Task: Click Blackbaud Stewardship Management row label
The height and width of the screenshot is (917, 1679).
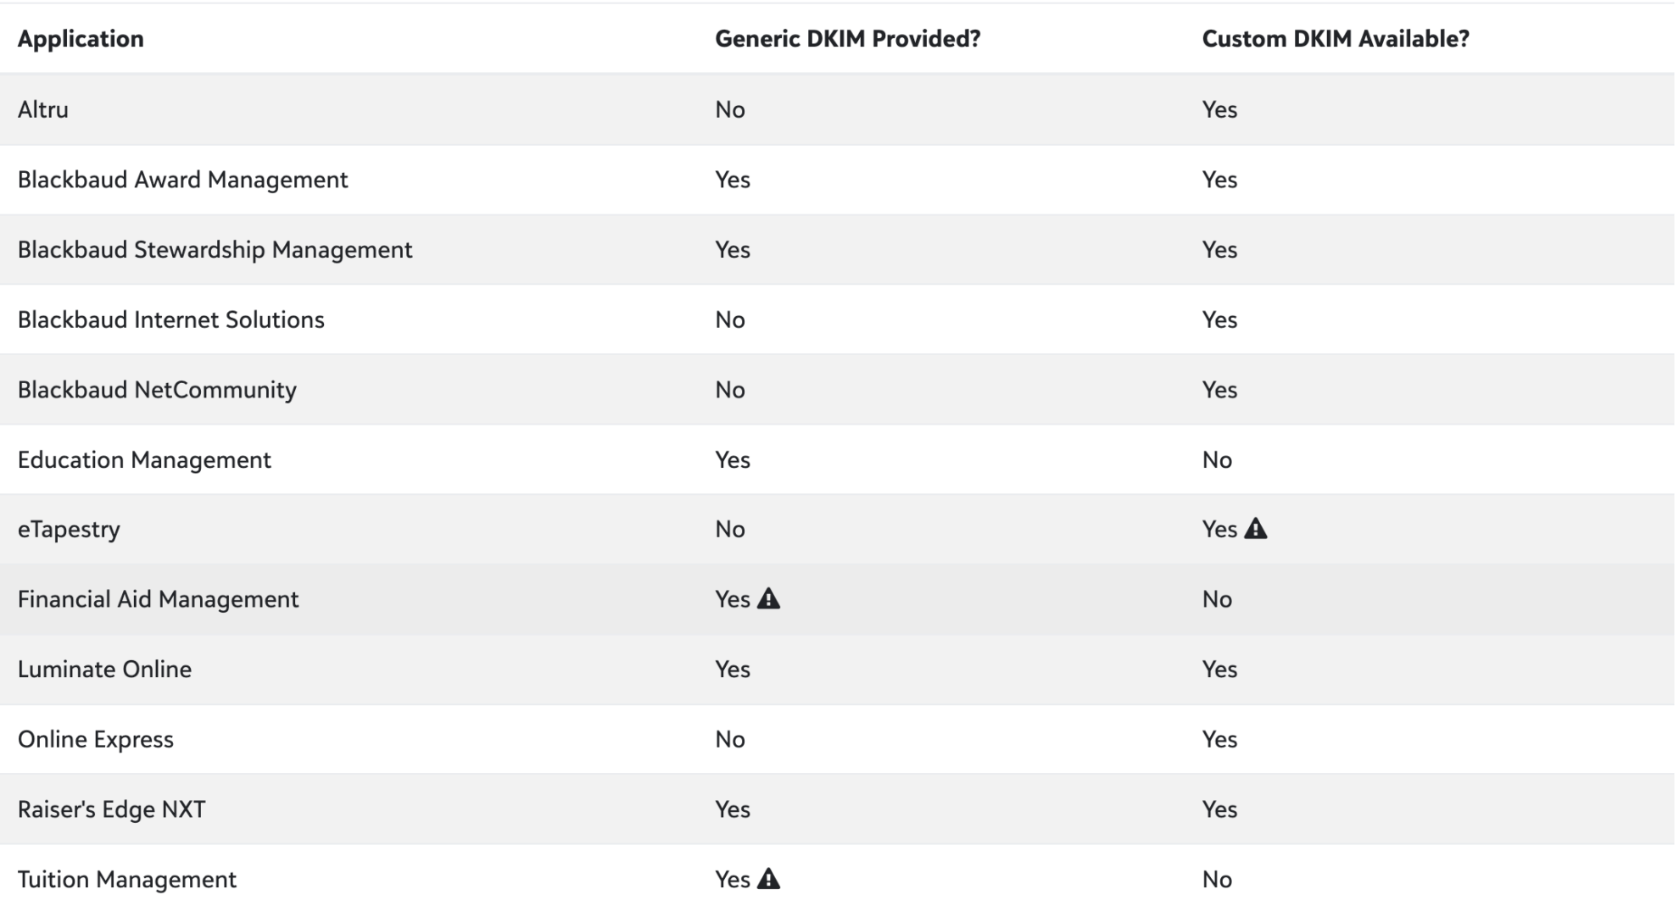Action: point(215,250)
